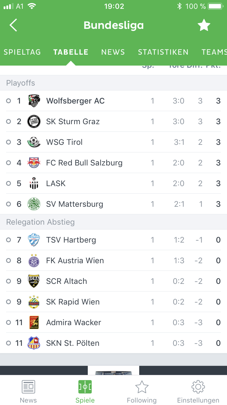Tap the back arrow icon
227x405 pixels.
(13, 25)
